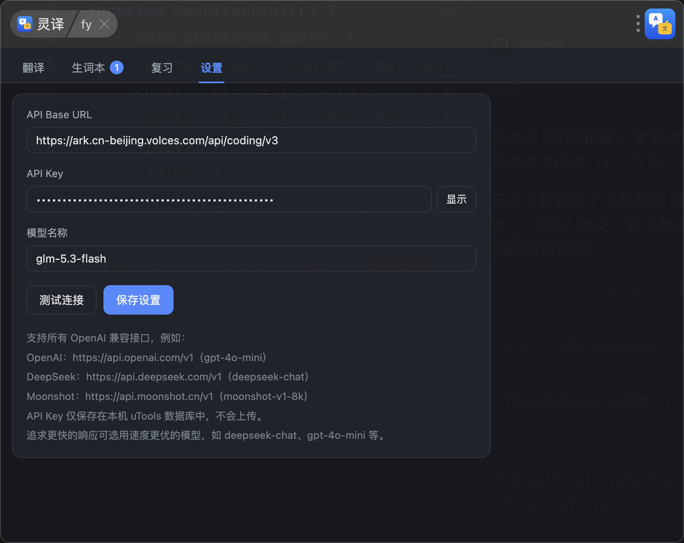Switch to the 翻译 tab
Viewport: 684px width, 543px height.
click(33, 68)
